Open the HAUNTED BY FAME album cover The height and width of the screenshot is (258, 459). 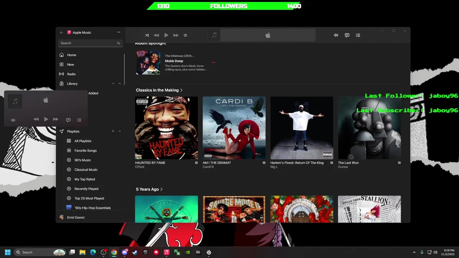tap(166, 128)
